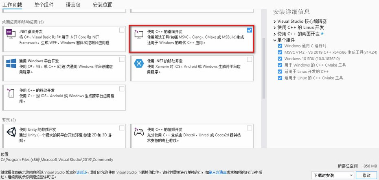Enable the .NET 桌面开发 workload checkbox
This screenshot has height=180, width=379.
pos(122,30)
